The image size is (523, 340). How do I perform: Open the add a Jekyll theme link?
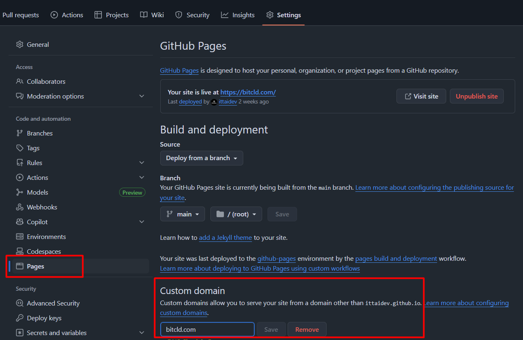[225, 237]
